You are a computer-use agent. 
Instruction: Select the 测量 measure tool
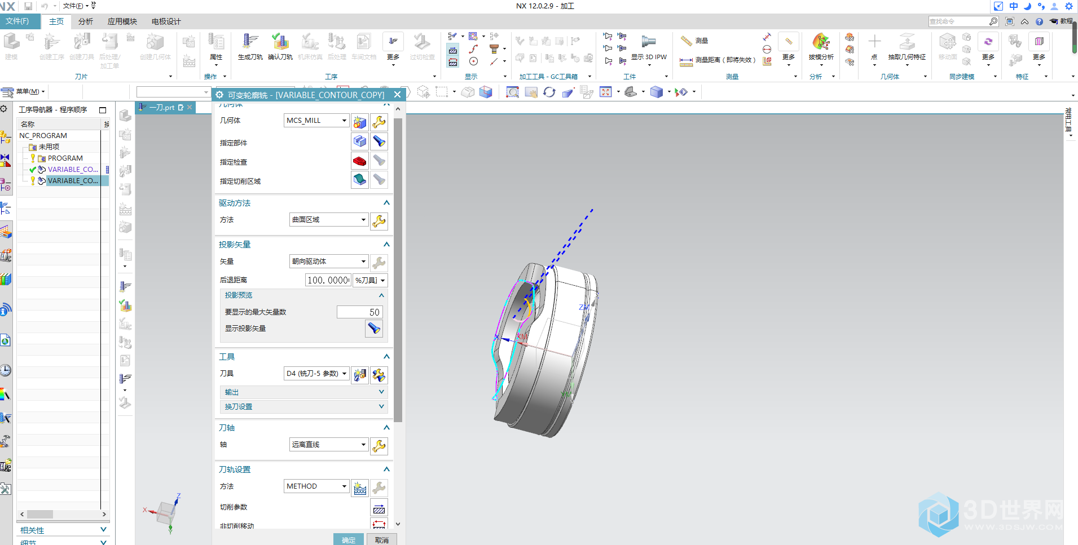coord(694,41)
